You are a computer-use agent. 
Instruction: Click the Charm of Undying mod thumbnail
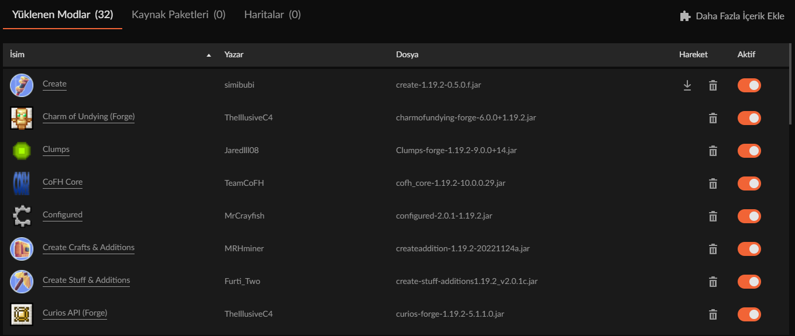[22, 118]
